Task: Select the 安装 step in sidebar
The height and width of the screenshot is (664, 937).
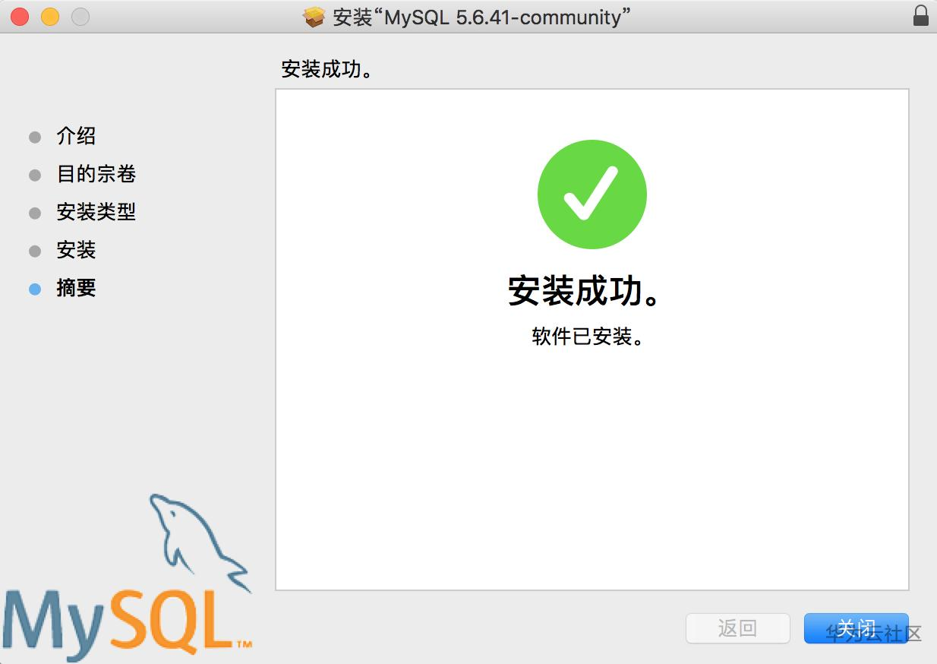Action: tap(76, 250)
